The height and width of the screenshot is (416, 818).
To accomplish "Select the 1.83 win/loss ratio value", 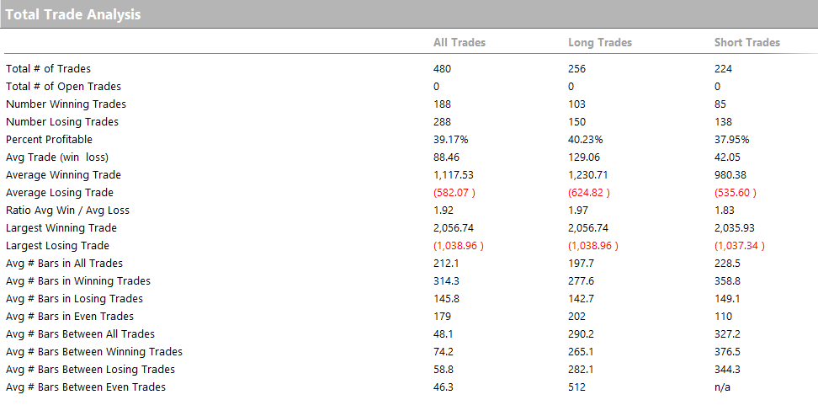I will [x=724, y=211].
